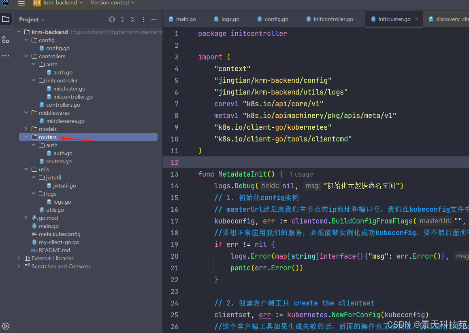Screen dimensions: 469x333
Task: Expand External Libraries node
Action: (x=19, y=258)
